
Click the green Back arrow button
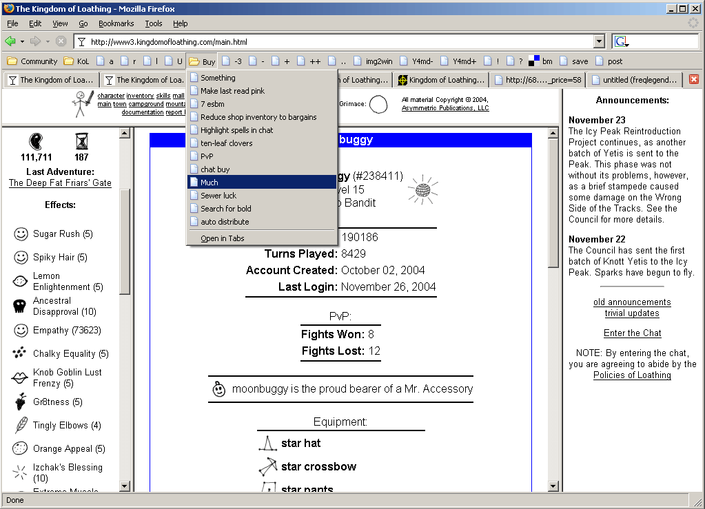coord(10,42)
